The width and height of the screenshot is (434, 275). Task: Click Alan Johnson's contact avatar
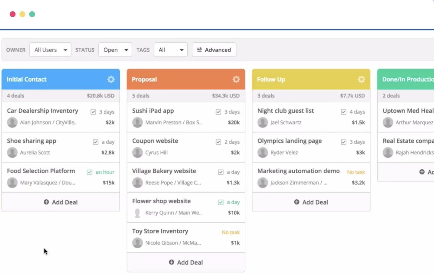pyautogui.click(x=12, y=123)
